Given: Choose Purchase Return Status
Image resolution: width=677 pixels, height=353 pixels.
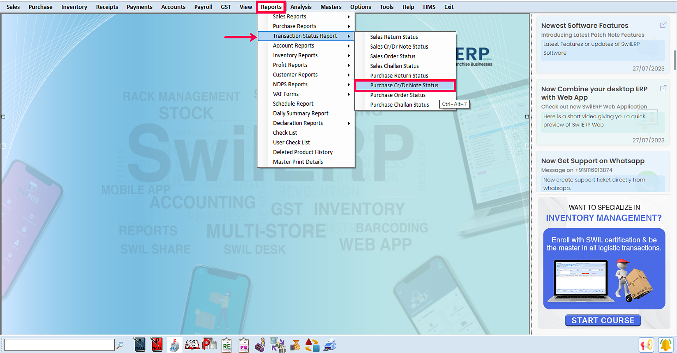Looking at the screenshot, I should click(x=405, y=76).
